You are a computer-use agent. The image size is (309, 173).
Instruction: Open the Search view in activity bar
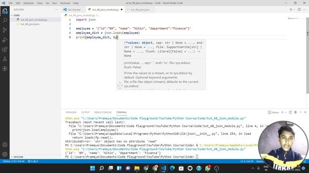5,20
